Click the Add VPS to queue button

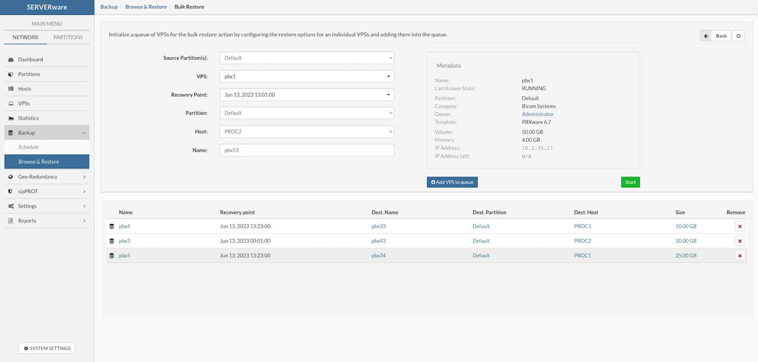click(452, 182)
